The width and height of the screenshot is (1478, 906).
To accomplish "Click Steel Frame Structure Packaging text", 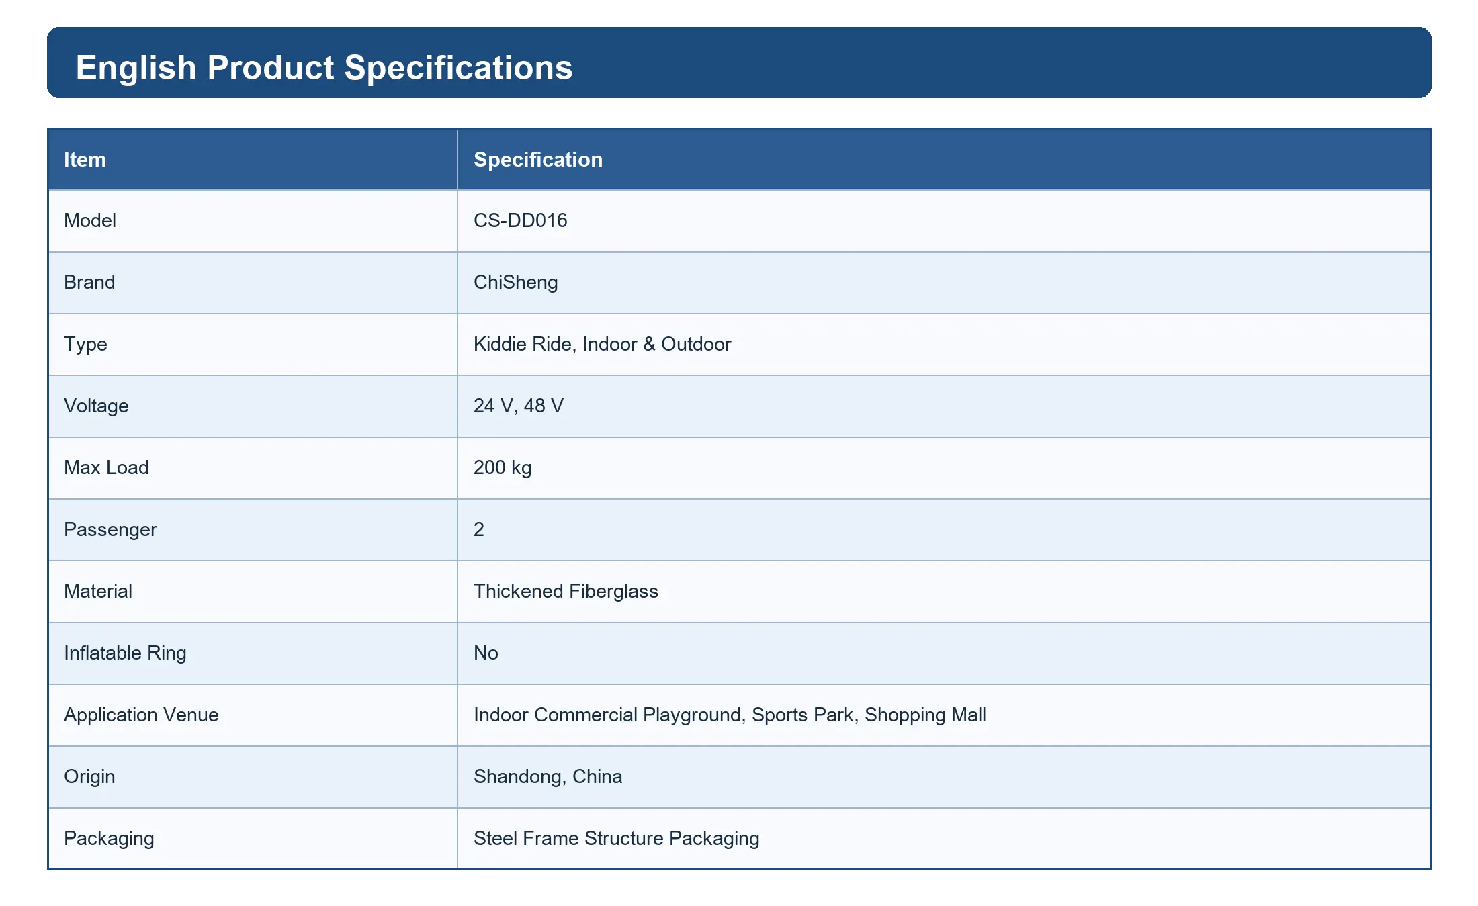I will [x=617, y=839].
